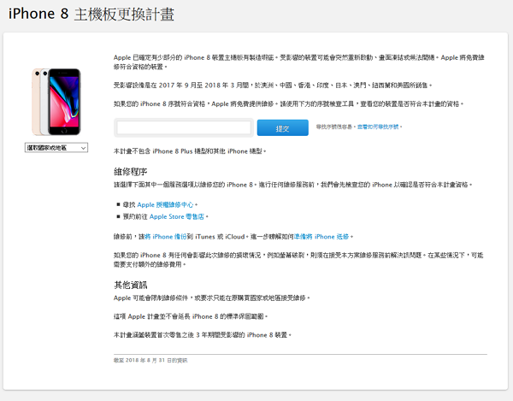Click the iPhone 8 主機板更換計畫 page title
Image resolution: width=513 pixels, height=401 pixels.
(x=91, y=14)
